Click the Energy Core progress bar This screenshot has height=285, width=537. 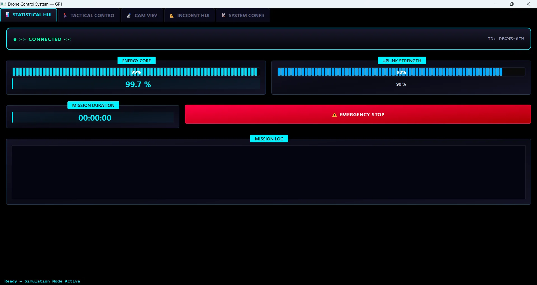tap(136, 72)
